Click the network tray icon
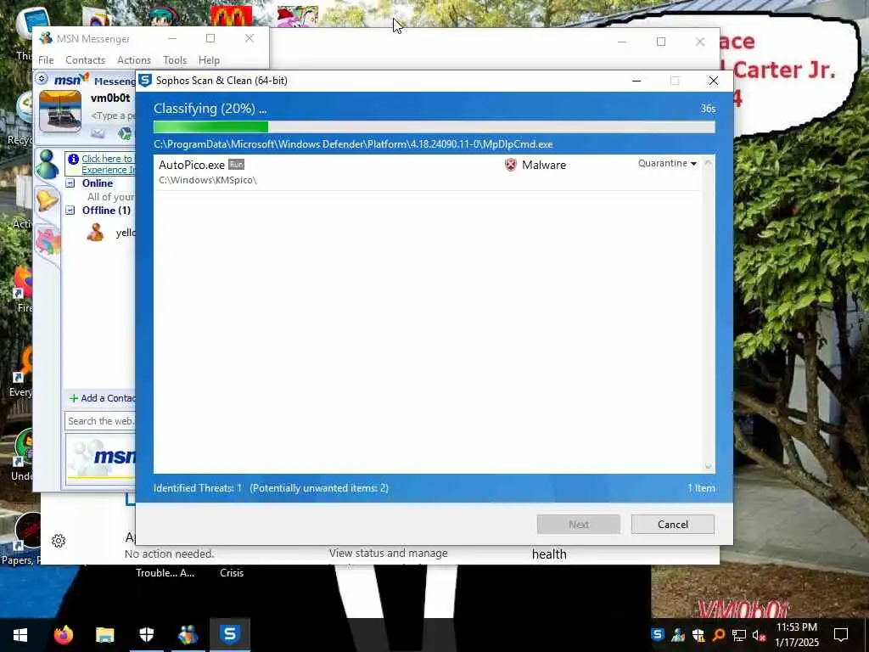The image size is (869, 652). tap(738, 635)
